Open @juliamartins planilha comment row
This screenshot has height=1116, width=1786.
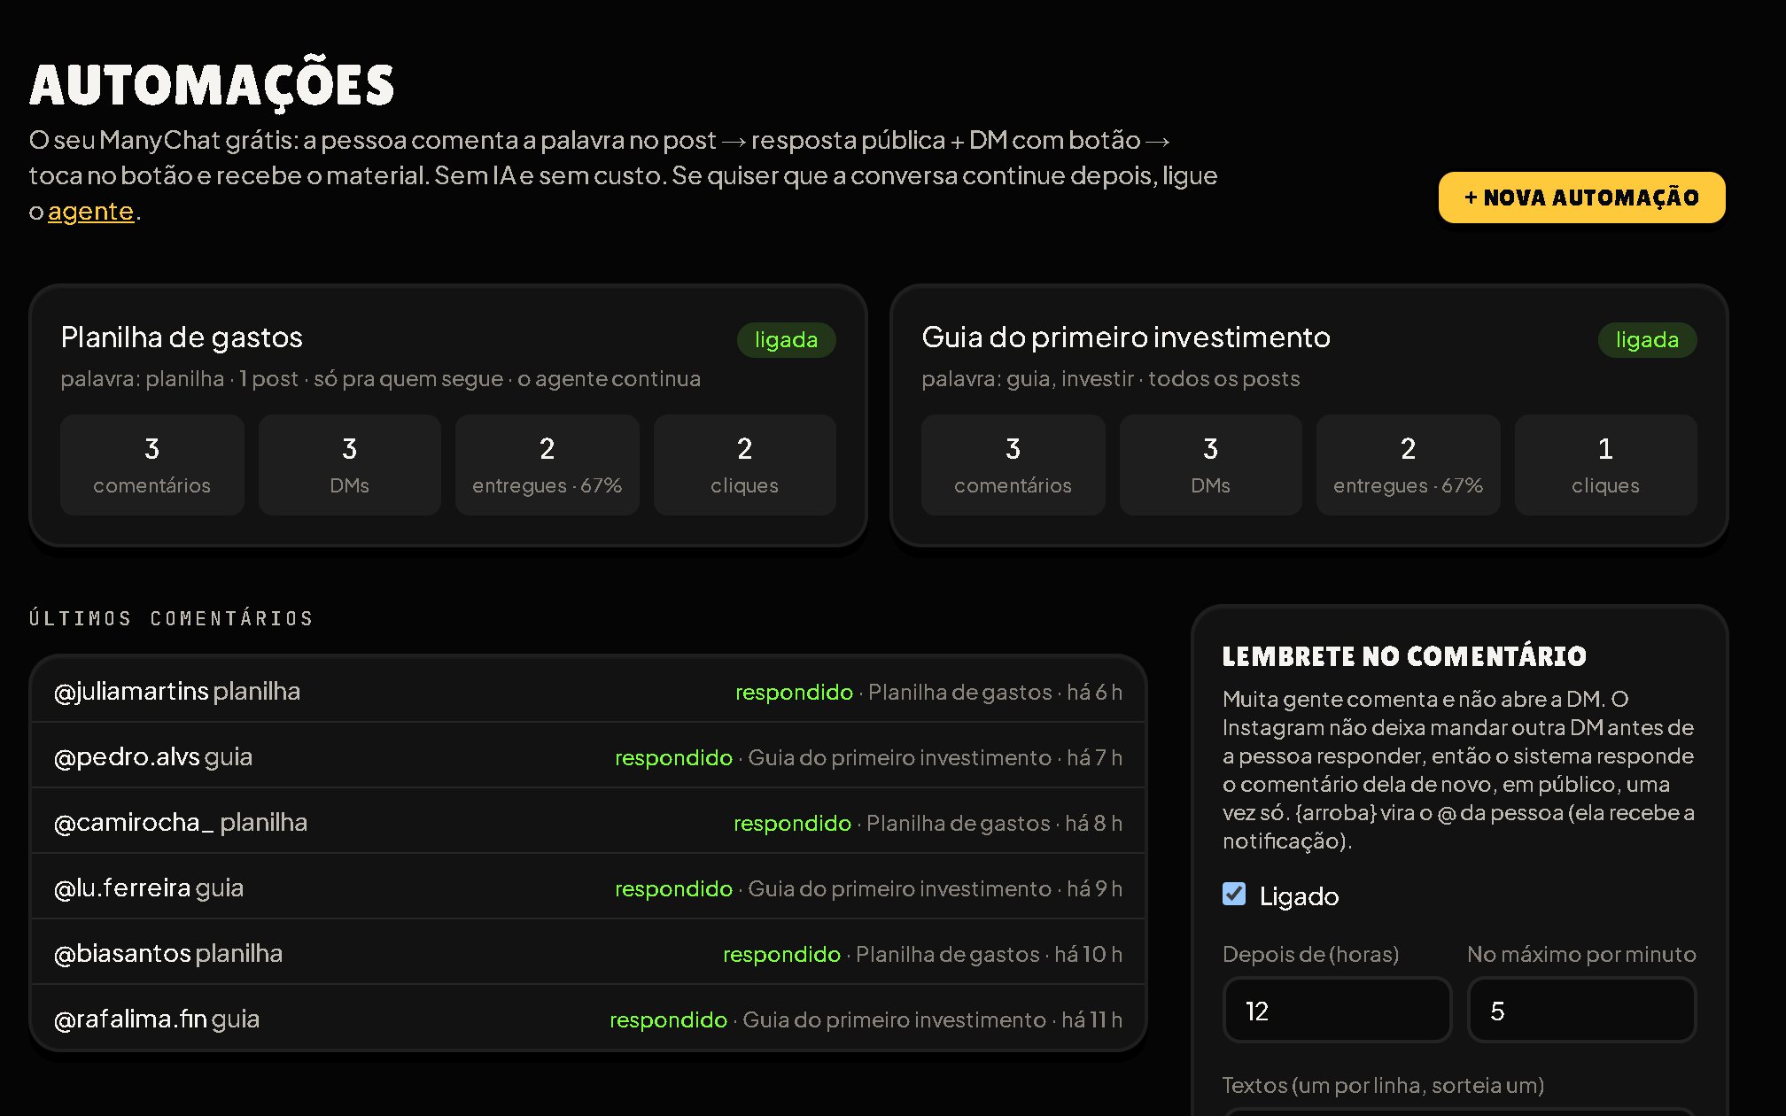(588, 691)
